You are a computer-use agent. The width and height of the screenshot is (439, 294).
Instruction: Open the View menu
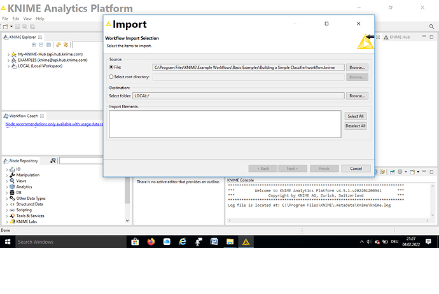pos(27,18)
